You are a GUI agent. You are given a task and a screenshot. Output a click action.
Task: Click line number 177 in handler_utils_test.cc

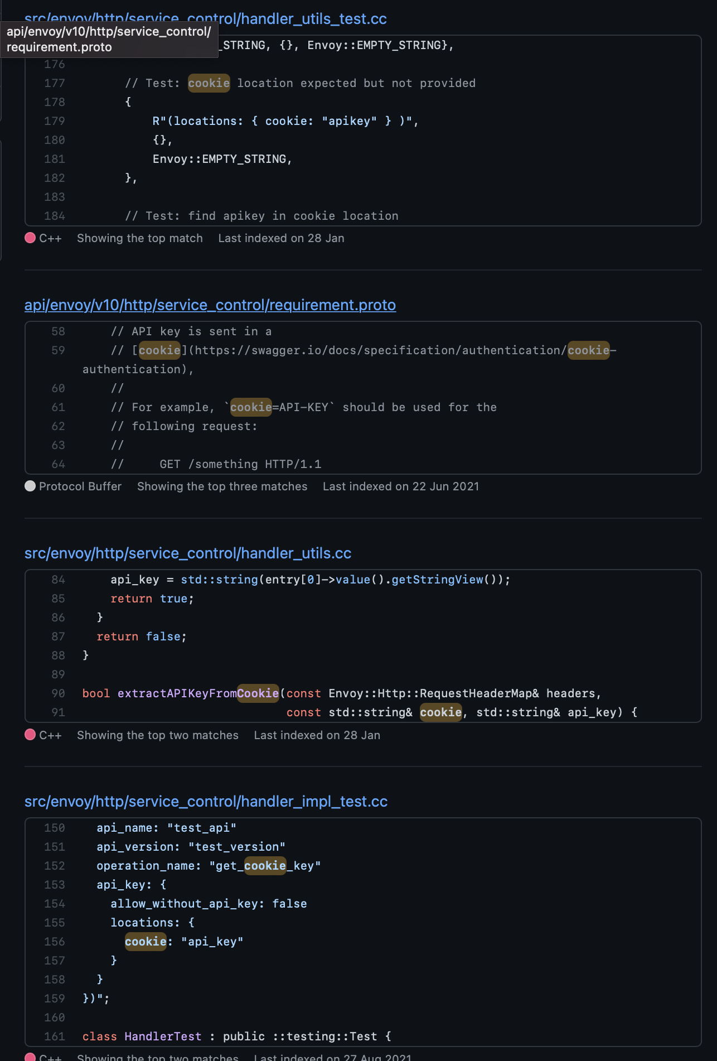point(55,83)
